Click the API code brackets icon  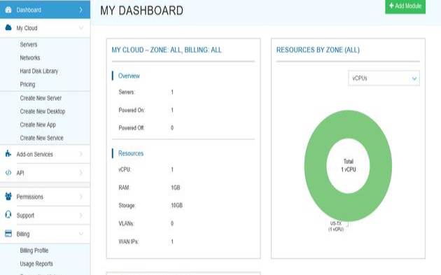pos(8,173)
